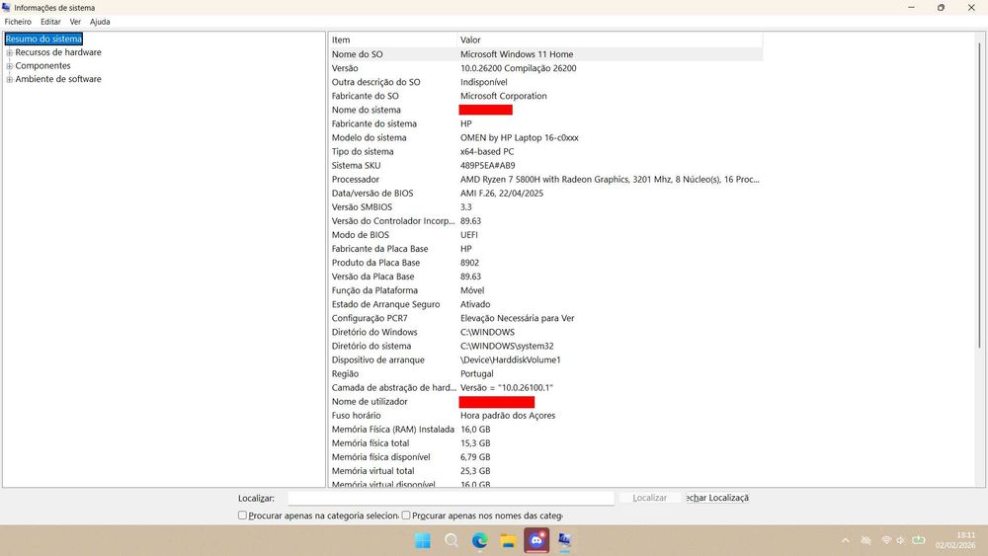Screen dimensions: 988x556
Task: Expand the Recursos de hardware node
Action: [x=10, y=53]
